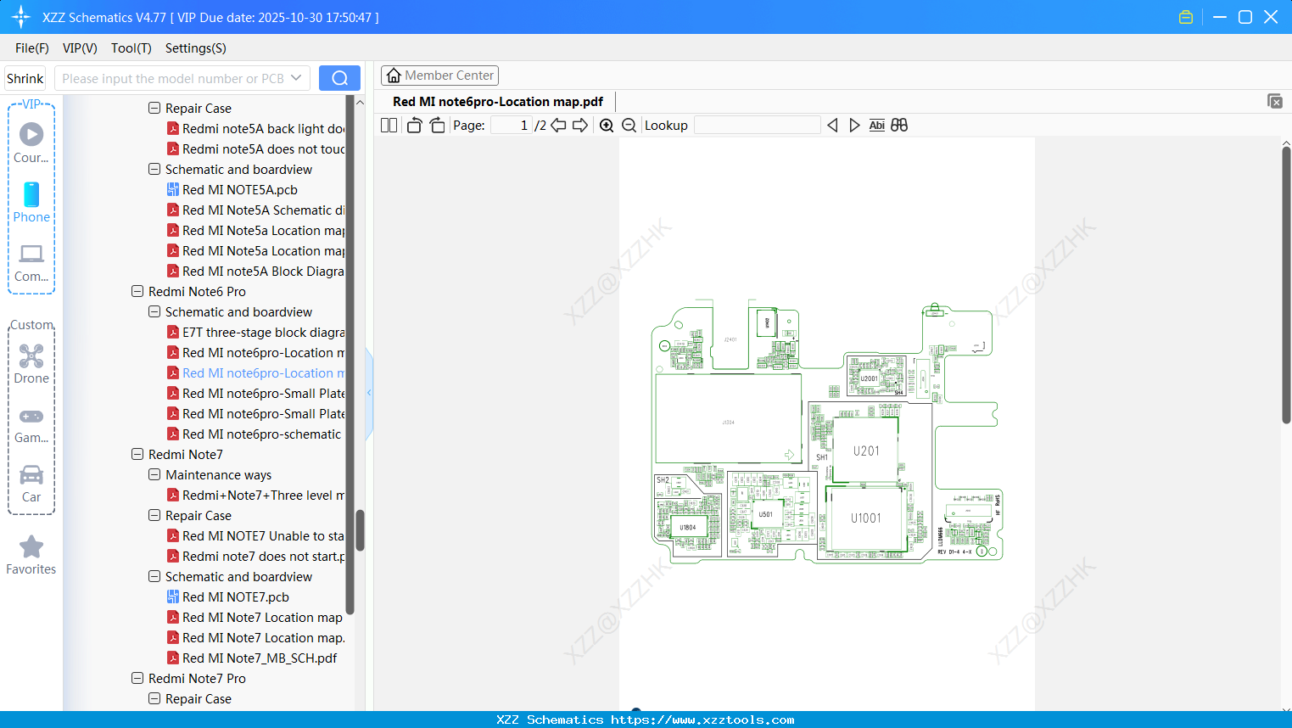Open the Tool(T) menu

(x=131, y=48)
